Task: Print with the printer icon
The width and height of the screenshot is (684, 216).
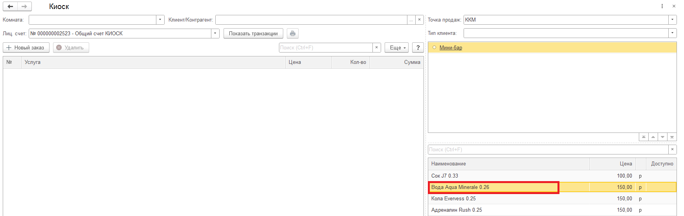Action: click(293, 34)
